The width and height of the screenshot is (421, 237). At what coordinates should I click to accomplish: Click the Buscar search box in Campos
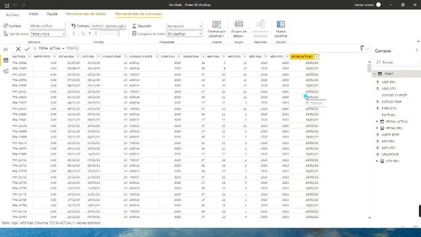coord(397,63)
